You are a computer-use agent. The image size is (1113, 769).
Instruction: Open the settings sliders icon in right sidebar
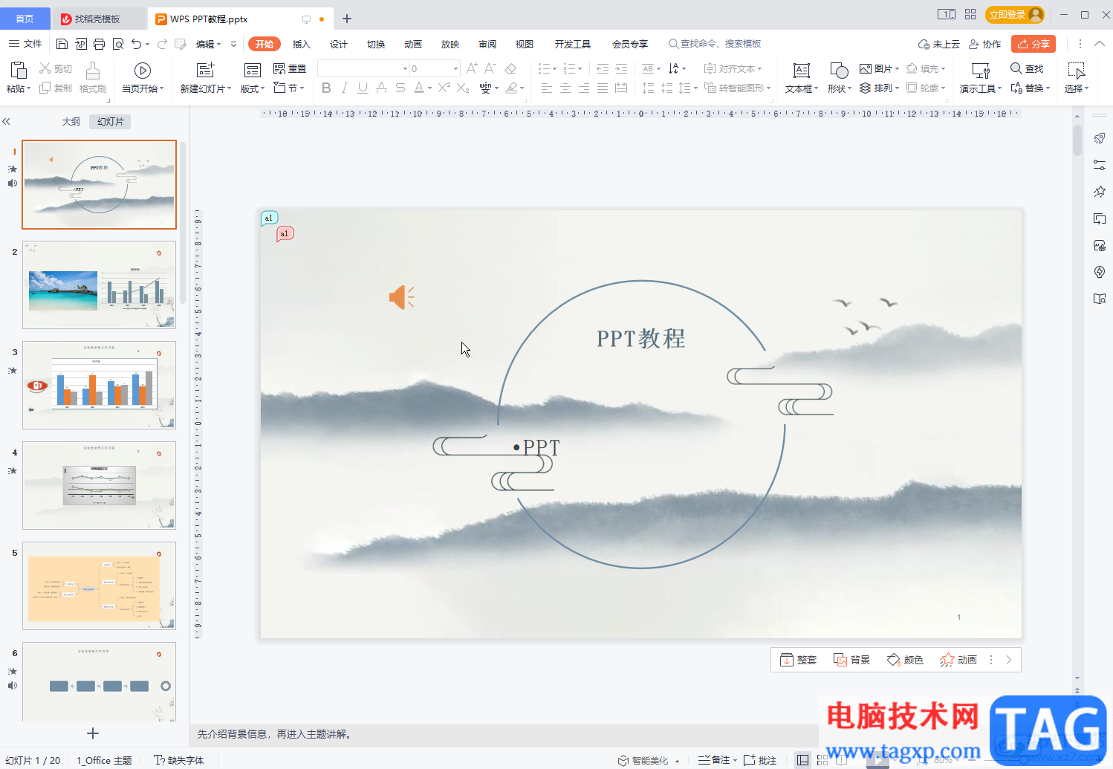(x=1100, y=165)
